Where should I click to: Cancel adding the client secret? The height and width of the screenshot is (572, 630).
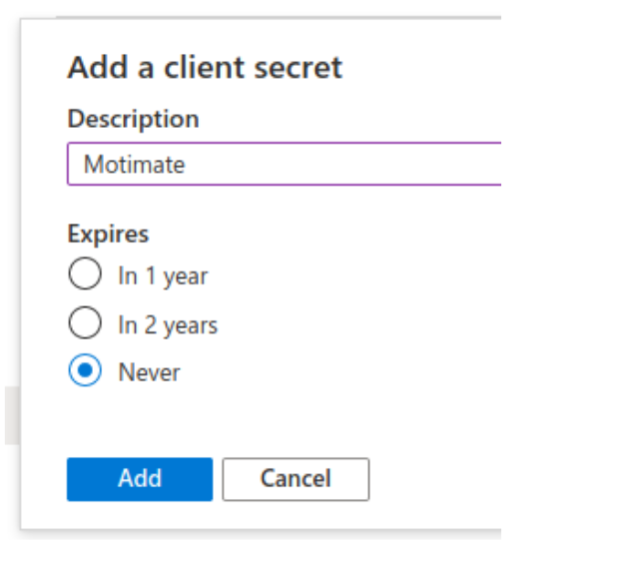[296, 479]
